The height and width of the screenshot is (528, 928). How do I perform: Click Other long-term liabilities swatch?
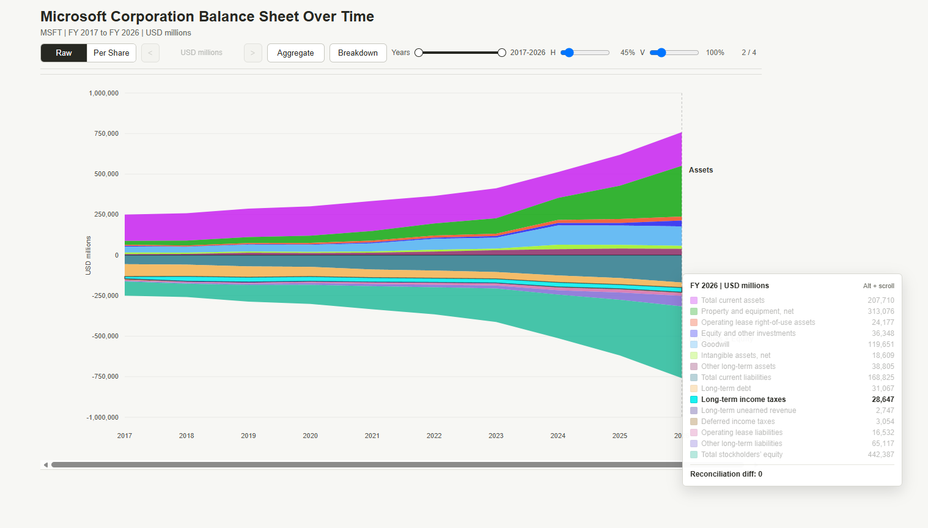[x=694, y=444]
